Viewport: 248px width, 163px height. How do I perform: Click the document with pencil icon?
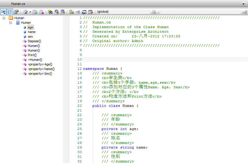(x=25, y=12)
